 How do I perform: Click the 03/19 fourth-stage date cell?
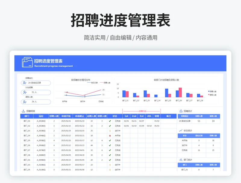click(149, 126)
